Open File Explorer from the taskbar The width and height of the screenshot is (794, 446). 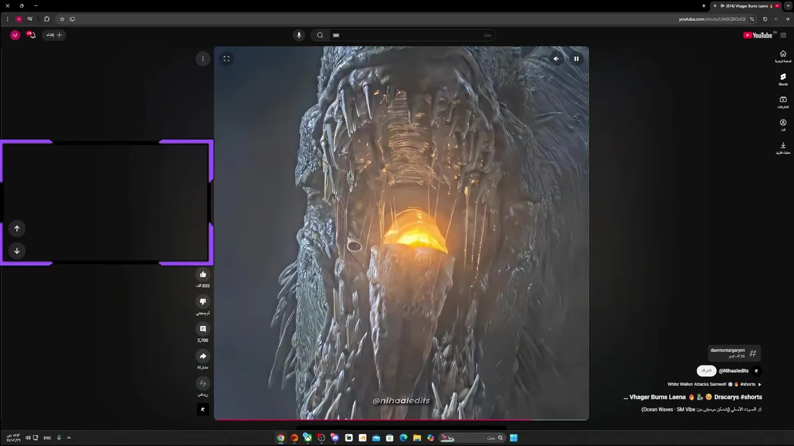click(417, 438)
